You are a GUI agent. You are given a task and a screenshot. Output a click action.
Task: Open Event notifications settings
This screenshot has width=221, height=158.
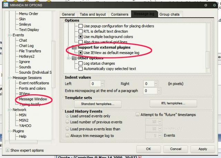pos(34,83)
